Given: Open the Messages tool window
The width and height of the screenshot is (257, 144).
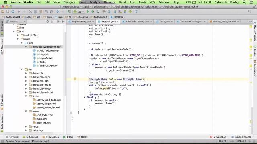Looking at the screenshot, I should pyautogui.click(x=51, y=137).
